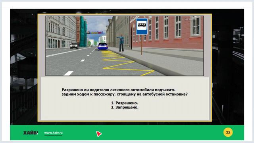The image size is (254, 143).
Task: Select answer option 2. Запрещено.
Action: (125, 107)
